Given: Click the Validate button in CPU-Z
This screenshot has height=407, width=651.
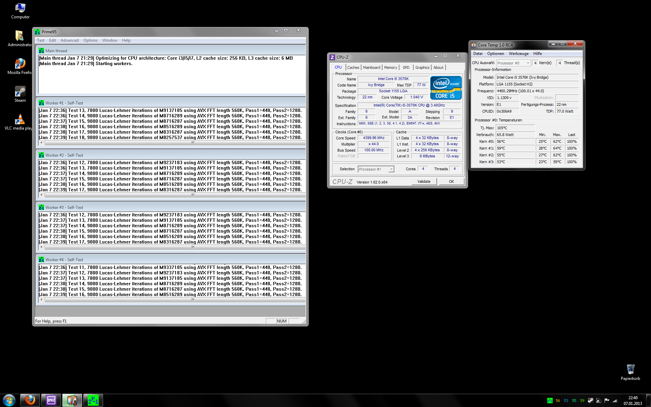Looking at the screenshot, I should [x=424, y=181].
